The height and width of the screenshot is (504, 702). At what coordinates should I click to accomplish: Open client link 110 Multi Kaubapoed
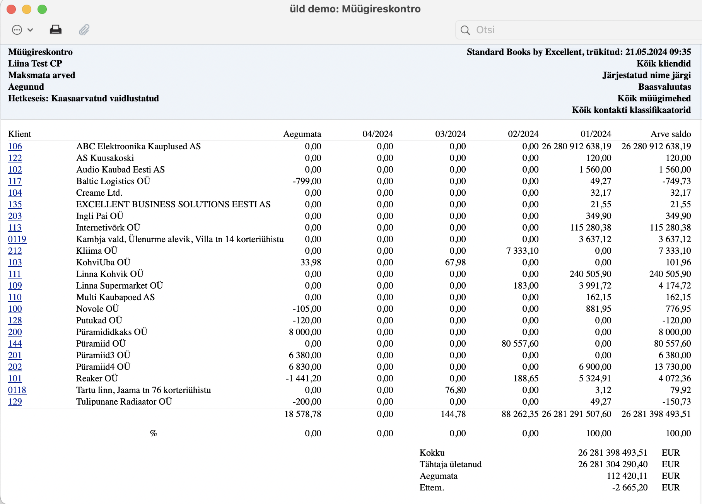15,297
